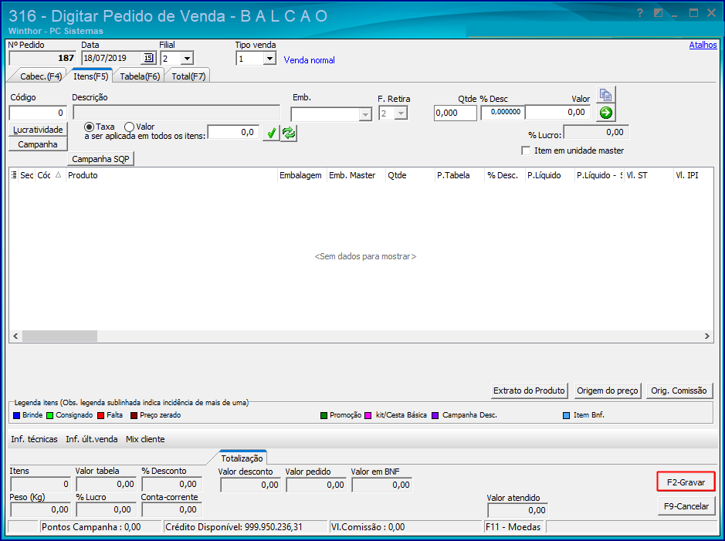Click Orig. Comissão button
This screenshot has height=541, width=725.
[x=679, y=391]
